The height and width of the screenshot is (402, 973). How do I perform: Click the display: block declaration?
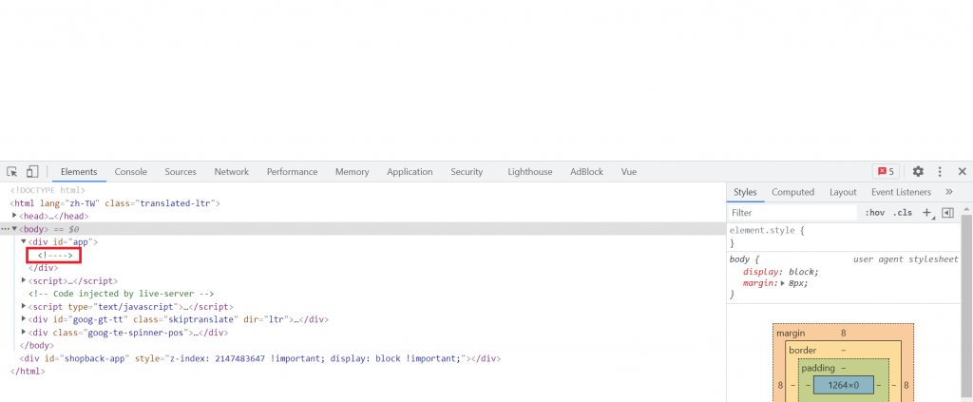[x=781, y=272]
